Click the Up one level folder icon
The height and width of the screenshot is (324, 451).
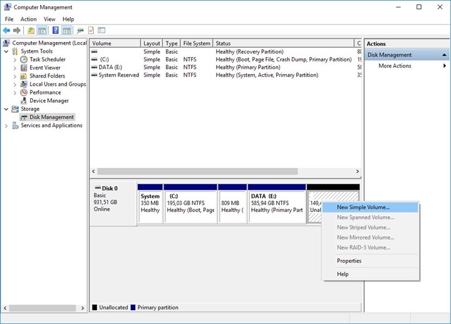point(31,30)
